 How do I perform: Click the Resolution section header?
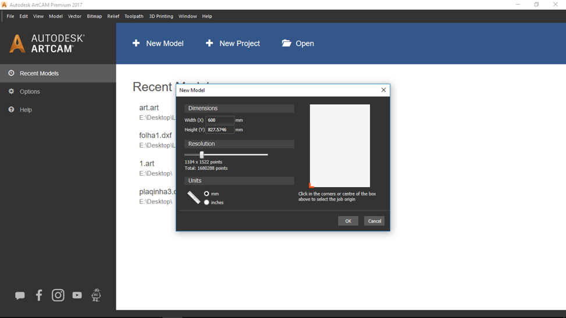(239, 144)
